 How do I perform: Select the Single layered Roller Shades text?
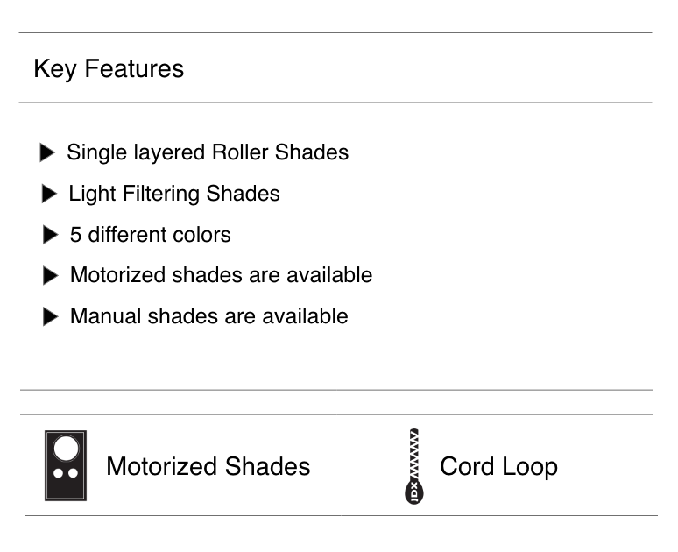[208, 152]
